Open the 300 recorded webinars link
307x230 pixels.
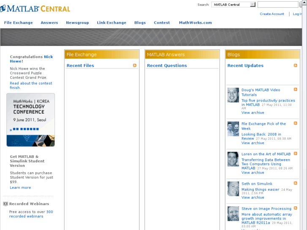31,214
